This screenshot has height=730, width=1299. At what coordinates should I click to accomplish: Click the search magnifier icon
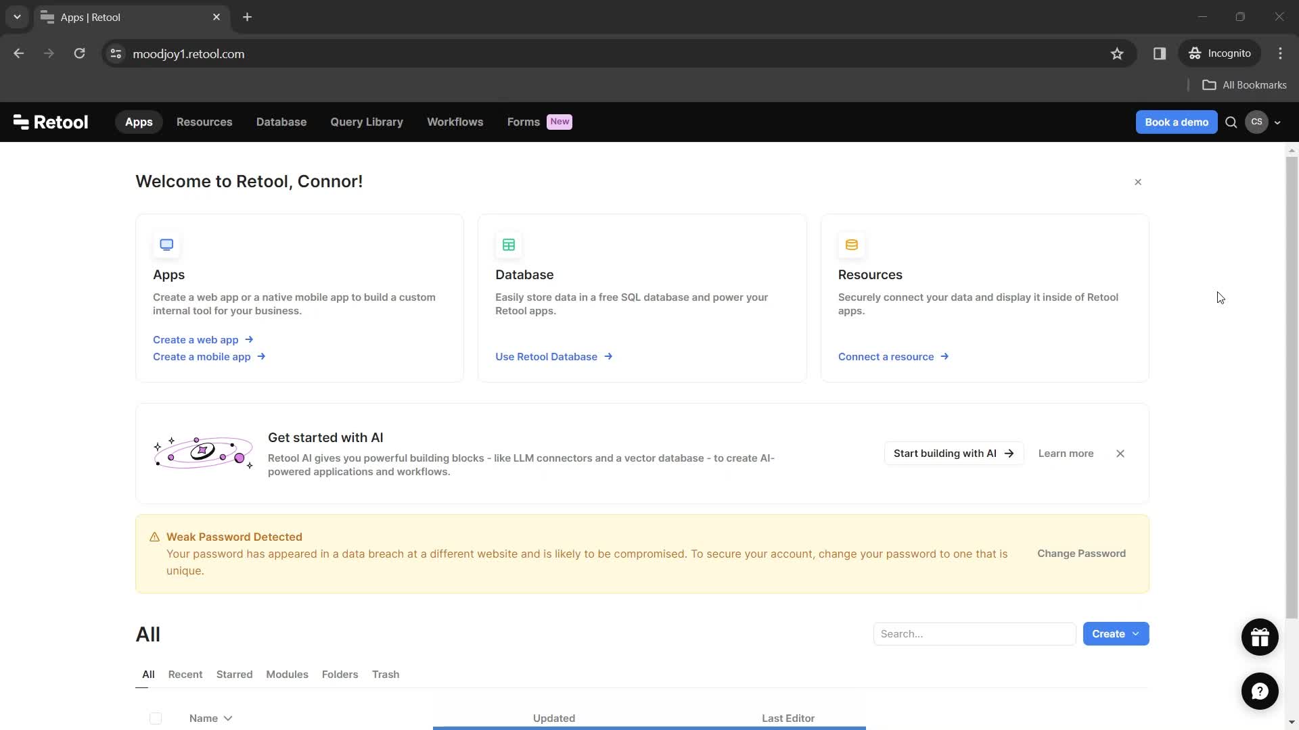click(x=1231, y=122)
